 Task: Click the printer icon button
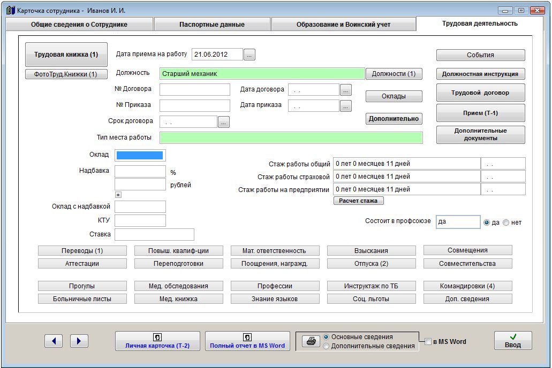point(310,341)
